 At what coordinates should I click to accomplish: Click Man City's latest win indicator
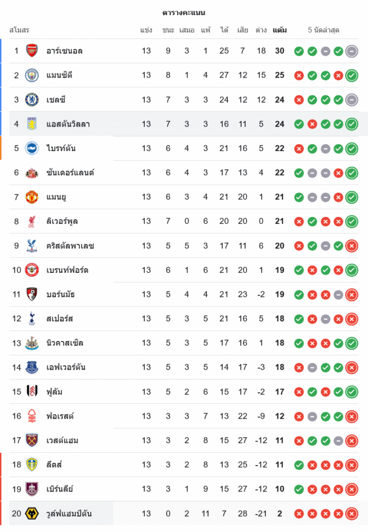(351, 76)
